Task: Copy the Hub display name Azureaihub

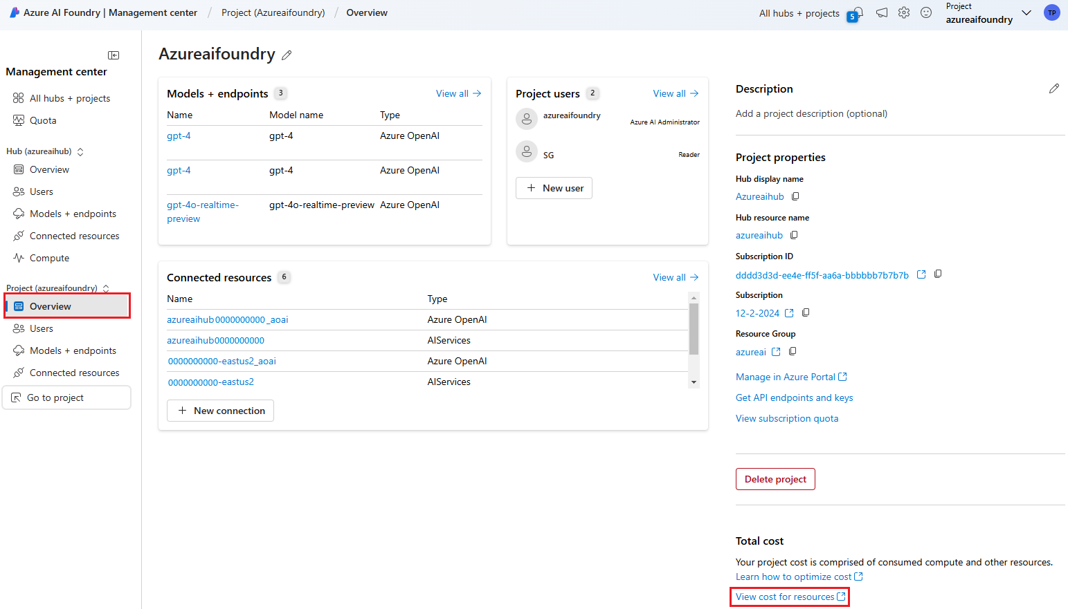Action: click(x=795, y=196)
